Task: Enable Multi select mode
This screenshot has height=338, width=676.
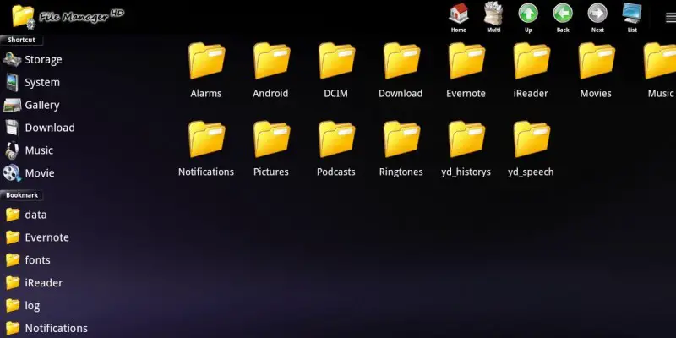Action: point(493,18)
